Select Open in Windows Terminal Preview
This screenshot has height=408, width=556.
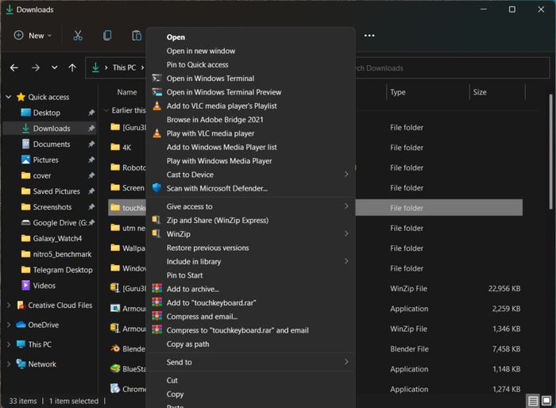point(251,92)
